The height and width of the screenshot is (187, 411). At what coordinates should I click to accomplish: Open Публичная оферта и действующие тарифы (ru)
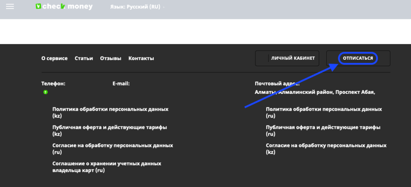(x=323, y=130)
